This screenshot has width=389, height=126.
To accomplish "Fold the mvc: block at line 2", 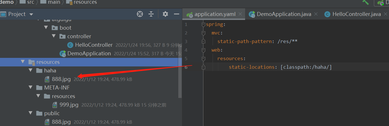I will pyautogui.click(x=203, y=33).
